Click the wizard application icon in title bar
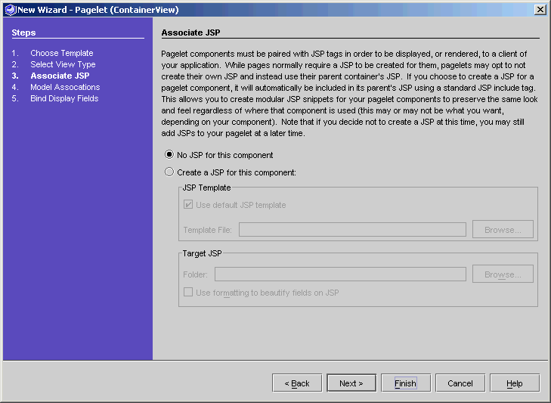This screenshot has height=403, width=551. (10, 10)
